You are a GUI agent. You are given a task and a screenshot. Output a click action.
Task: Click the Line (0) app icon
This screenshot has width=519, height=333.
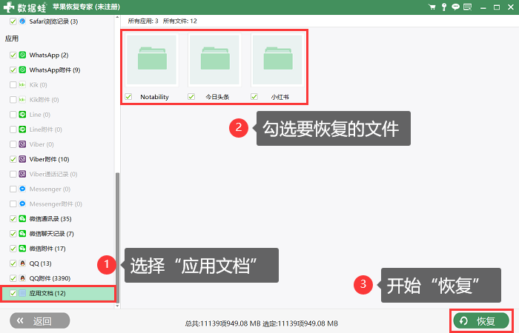(x=22, y=114)
